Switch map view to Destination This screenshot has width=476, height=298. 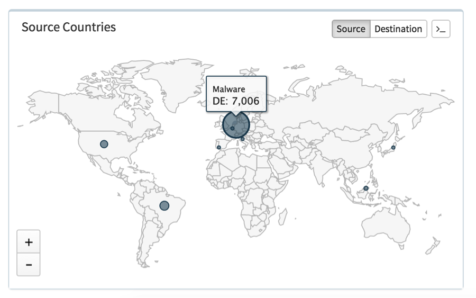coord(398,29)
